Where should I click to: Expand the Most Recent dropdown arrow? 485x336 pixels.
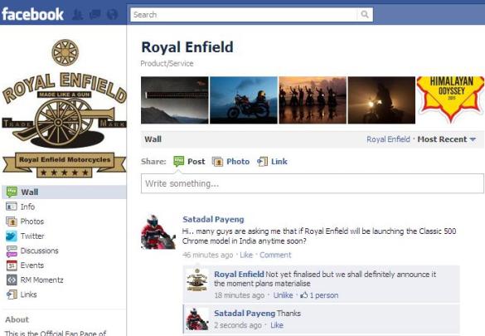[473, 139]
